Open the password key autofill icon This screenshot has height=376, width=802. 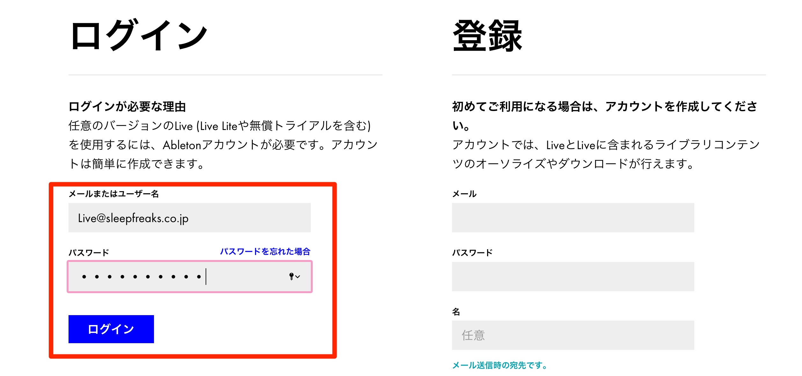[294, 277]
